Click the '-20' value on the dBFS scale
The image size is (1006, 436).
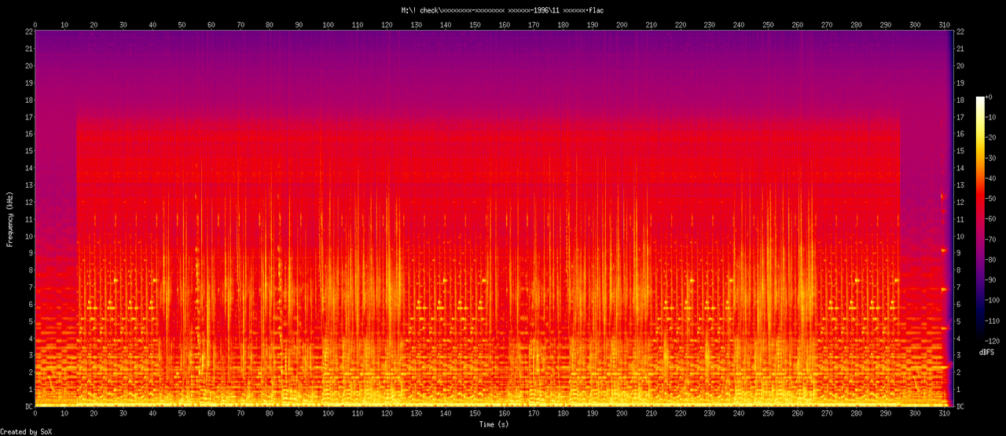pos(991,137)
